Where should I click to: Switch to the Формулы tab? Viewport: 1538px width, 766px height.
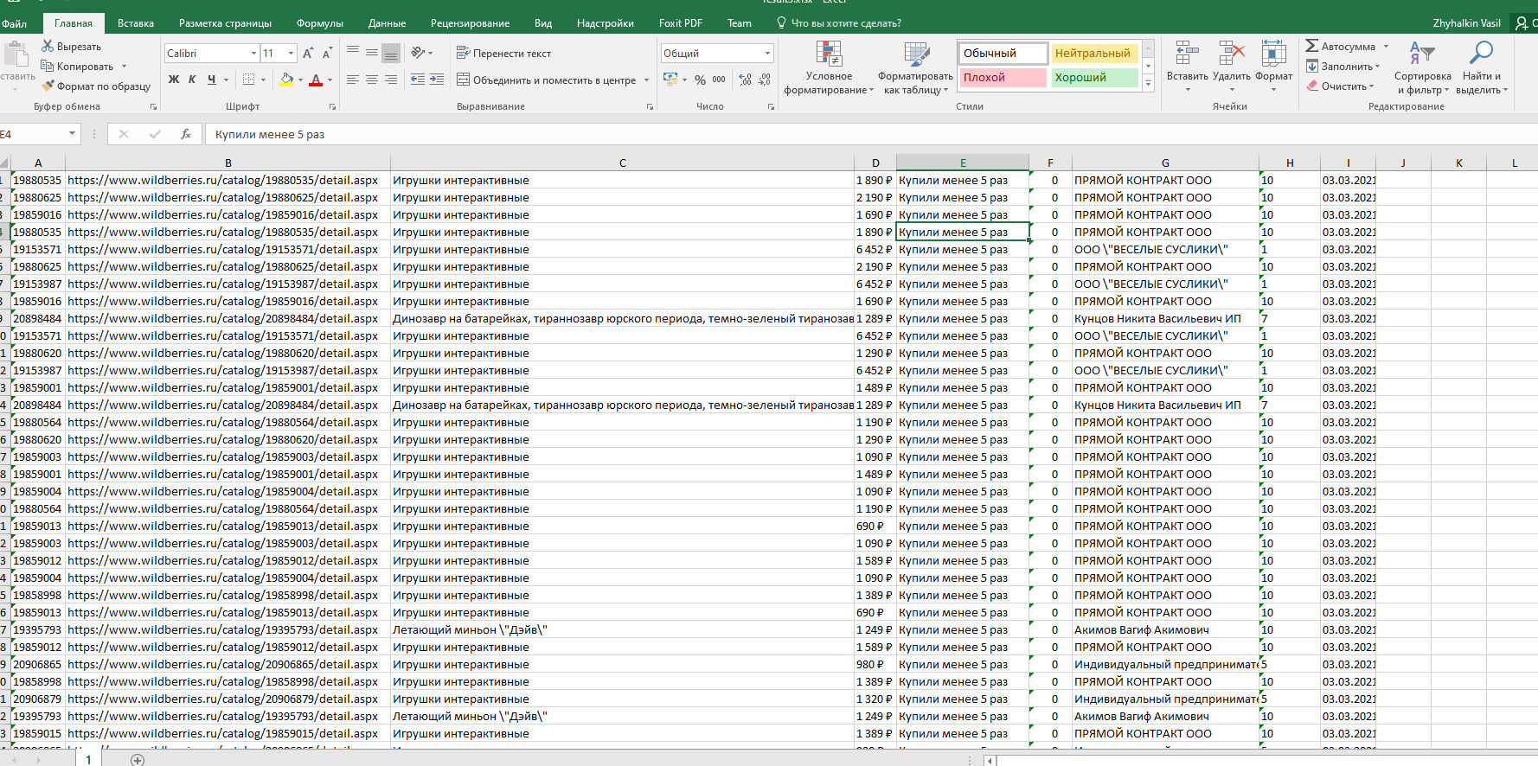tap(319, 23)
